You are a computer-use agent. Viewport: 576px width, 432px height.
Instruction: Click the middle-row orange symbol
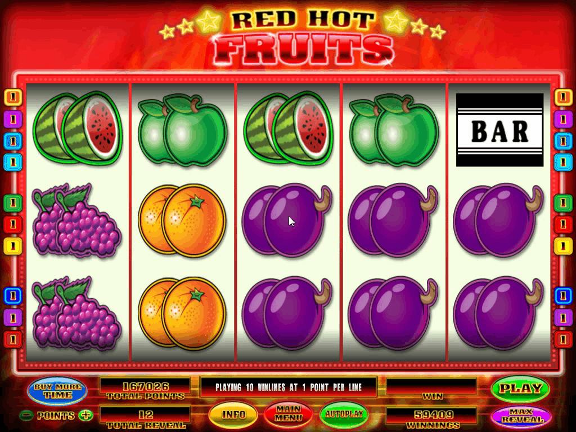(183, 220)
